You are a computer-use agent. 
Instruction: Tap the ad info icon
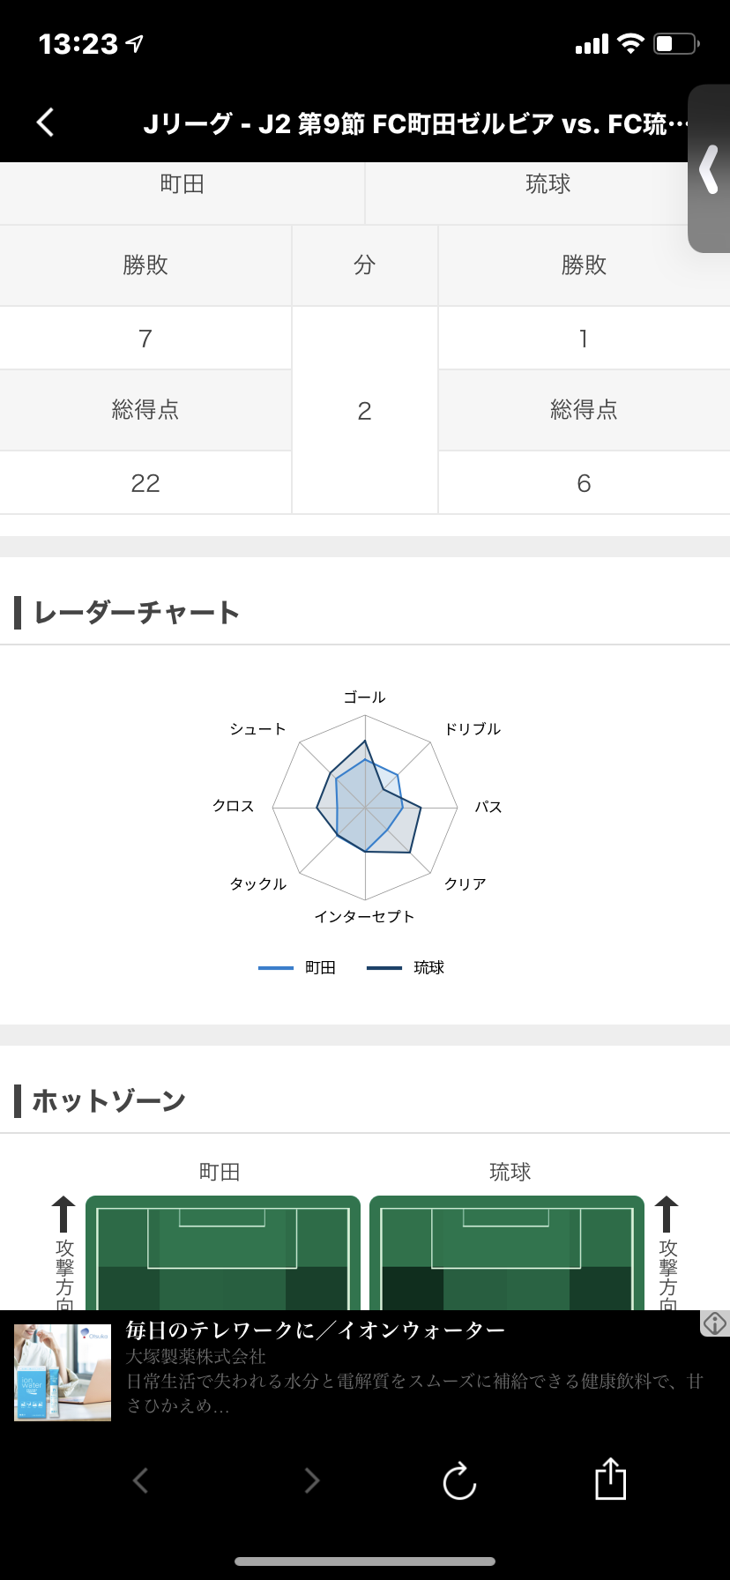(x=714, y=1323)
